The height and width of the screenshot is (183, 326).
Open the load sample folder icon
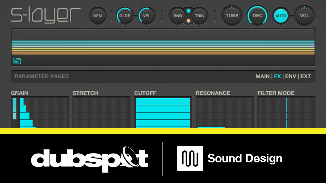coord(17,61)
